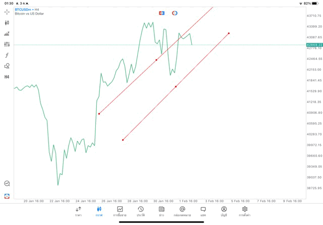Select the current price label 42869.22

coord(314,45)
